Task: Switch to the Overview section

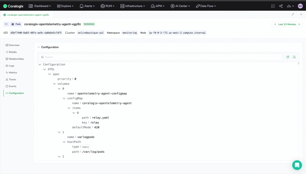Action: pos(13,45)
